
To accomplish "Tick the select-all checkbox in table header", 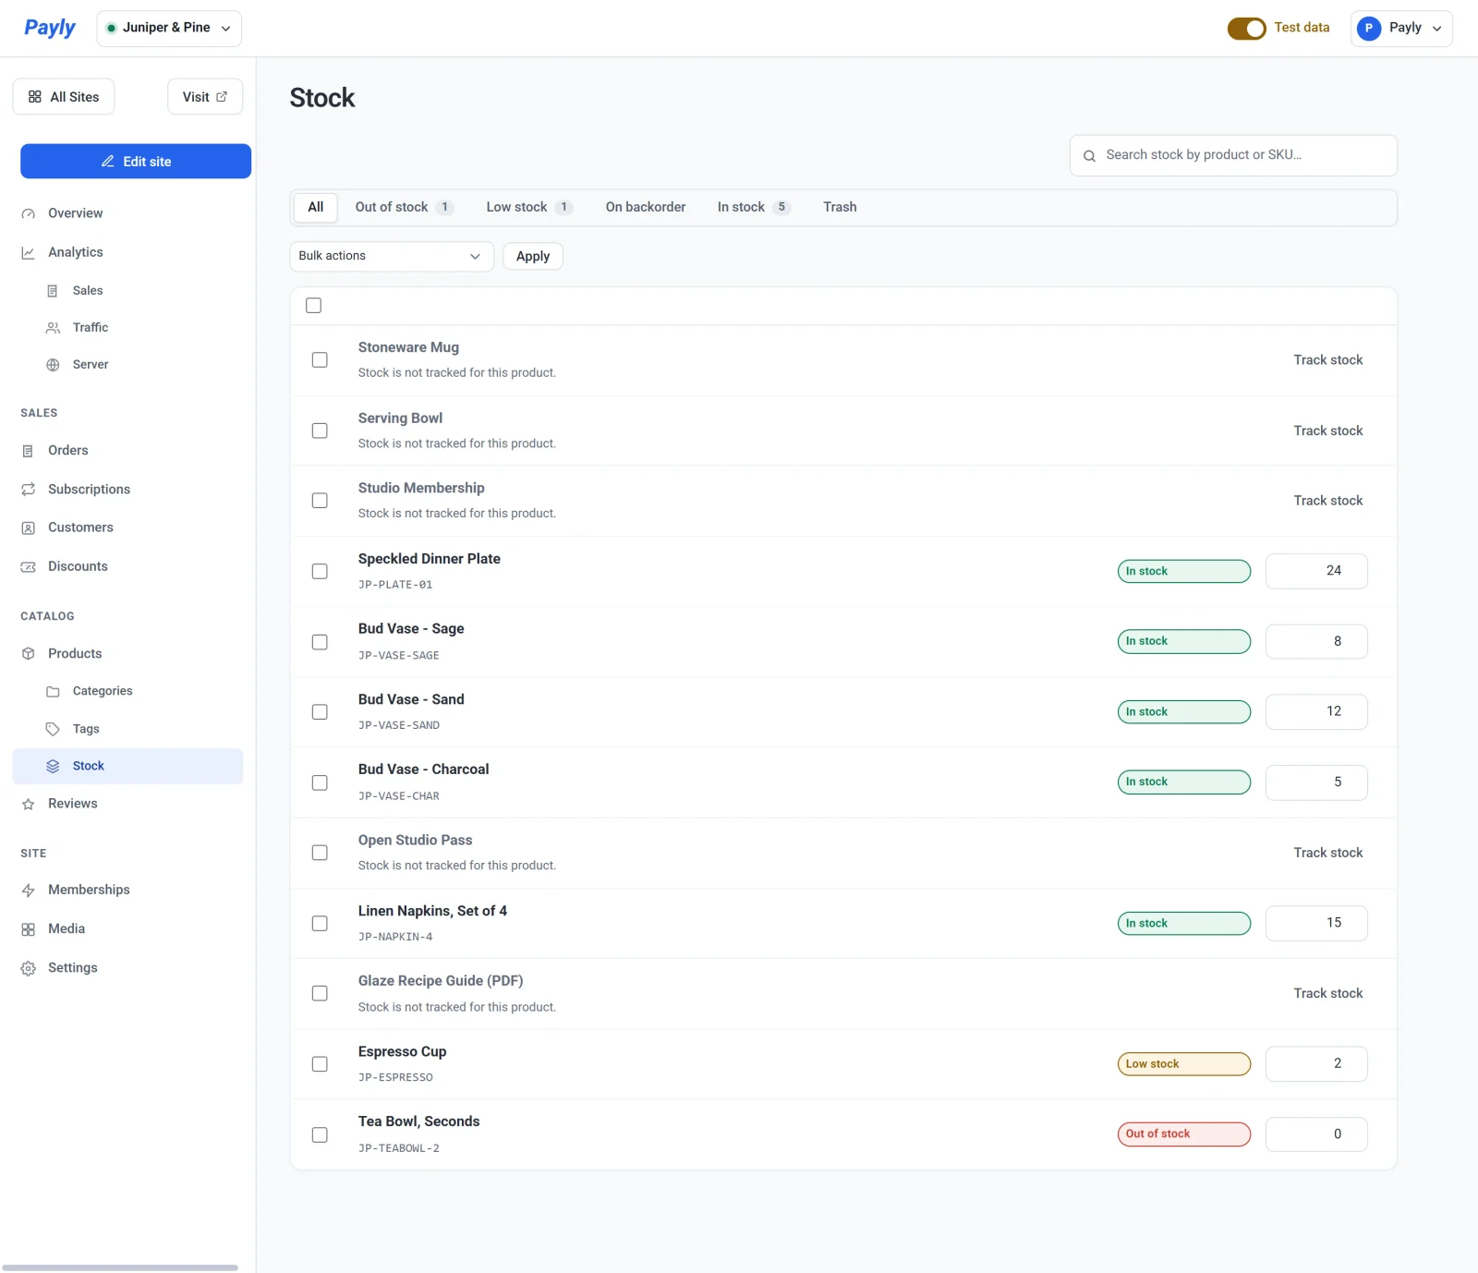I will (314, 306).
